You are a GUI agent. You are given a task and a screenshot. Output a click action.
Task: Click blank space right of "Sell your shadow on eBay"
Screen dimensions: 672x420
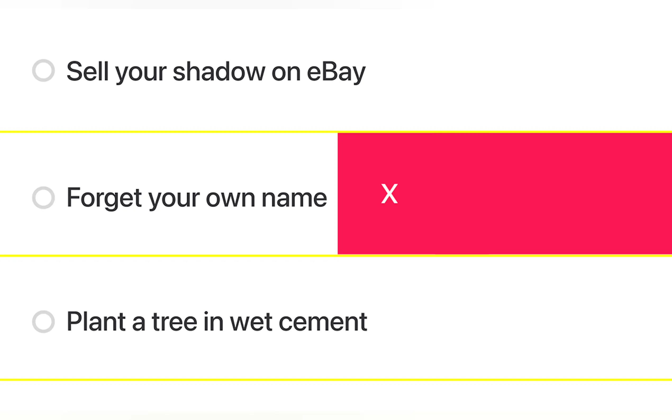click(x=514, y=72)
